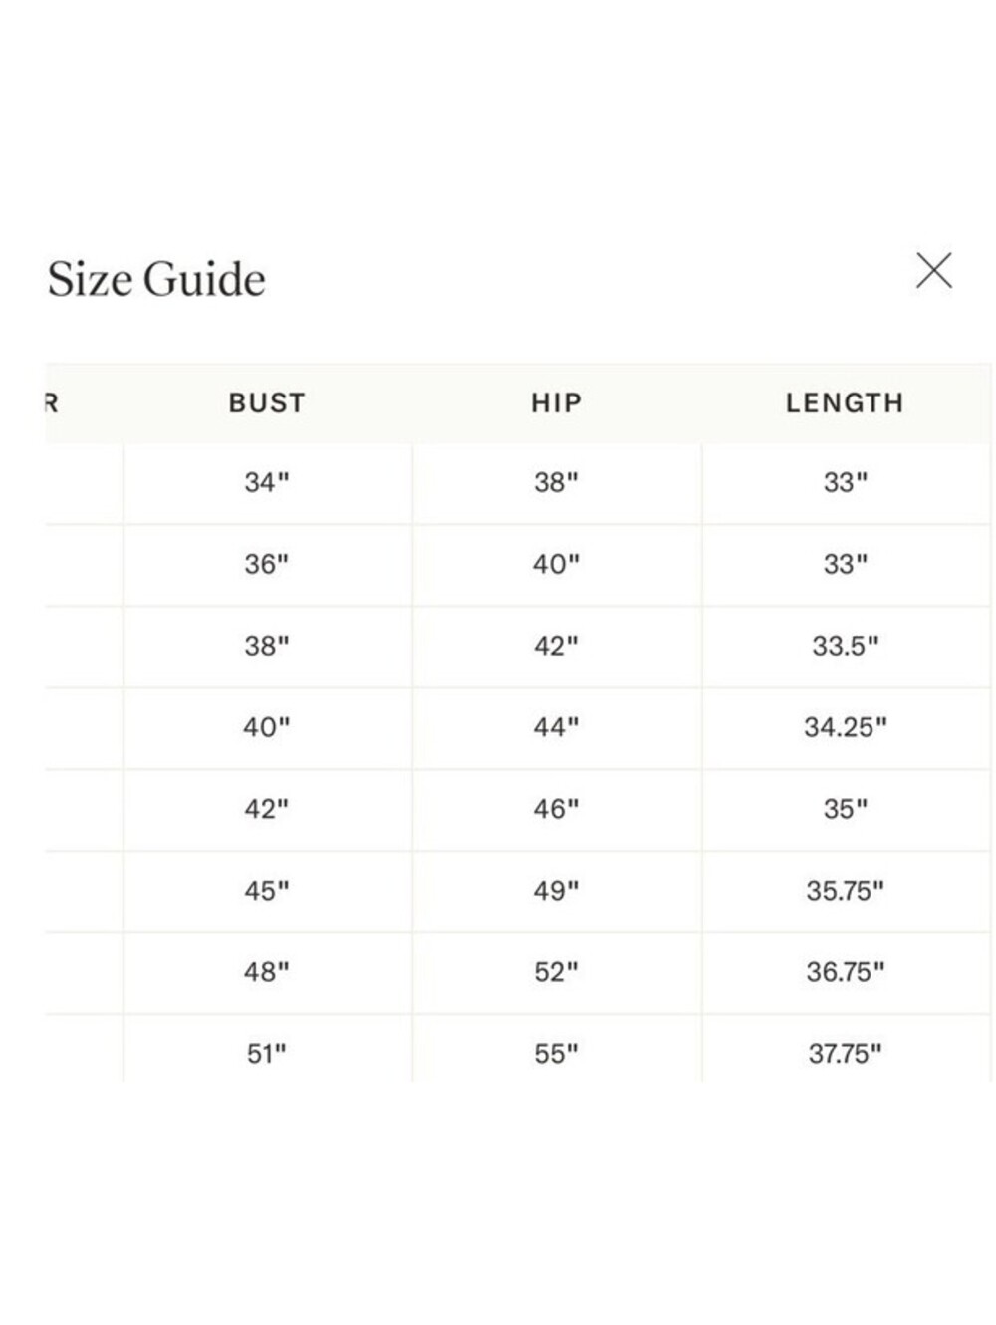Click the BUST column header

(x=267, y=402)
